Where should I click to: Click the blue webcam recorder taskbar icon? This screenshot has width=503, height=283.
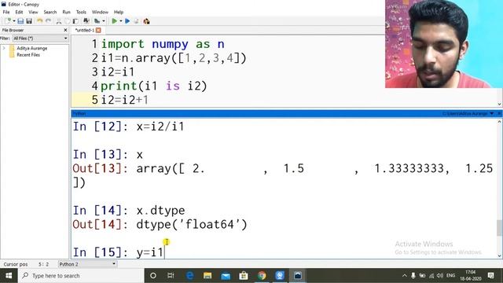(x=280, y=276)
